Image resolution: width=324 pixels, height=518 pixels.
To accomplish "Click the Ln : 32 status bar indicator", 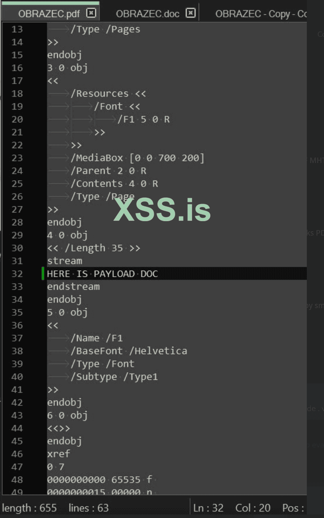I will click(x=208, y=508).
